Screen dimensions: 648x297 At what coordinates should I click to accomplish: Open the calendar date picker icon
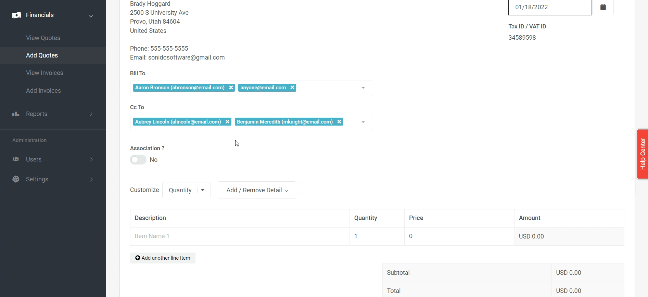coord(603,7)
